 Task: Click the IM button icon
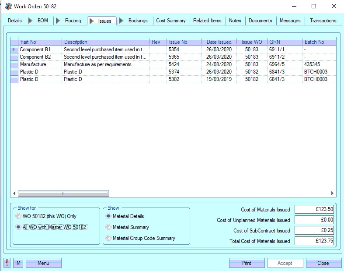18,263
